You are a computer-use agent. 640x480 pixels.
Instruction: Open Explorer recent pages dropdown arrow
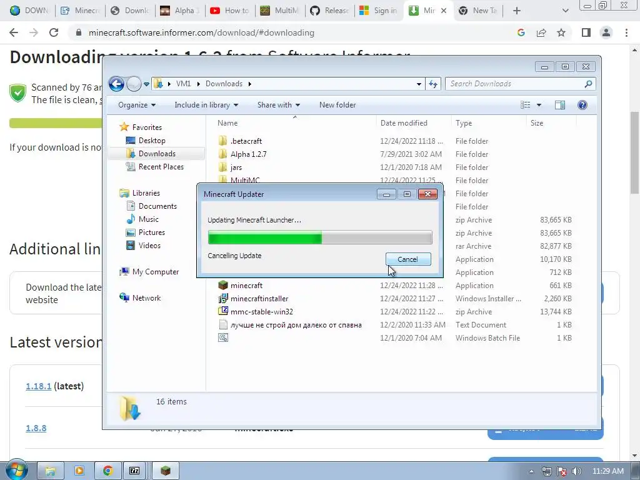click(146, 84)
